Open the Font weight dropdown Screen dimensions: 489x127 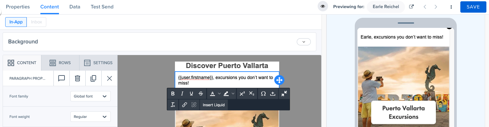click(x=91, y=117)
